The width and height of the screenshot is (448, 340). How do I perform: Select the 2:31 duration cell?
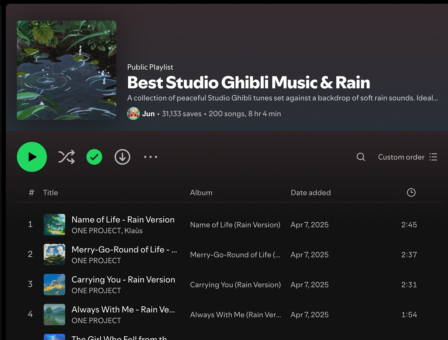coord(409,285)
